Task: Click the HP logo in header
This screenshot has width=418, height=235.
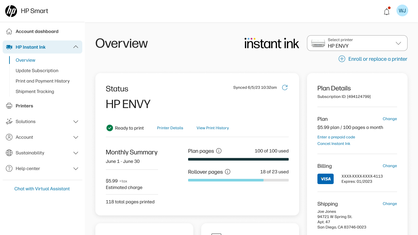Action: pos(11,11)
